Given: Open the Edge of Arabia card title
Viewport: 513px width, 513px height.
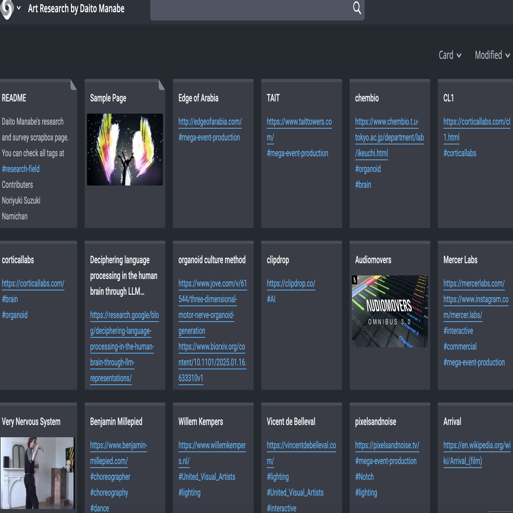Looking at the screenshot, I should click(x=198, y=98).
